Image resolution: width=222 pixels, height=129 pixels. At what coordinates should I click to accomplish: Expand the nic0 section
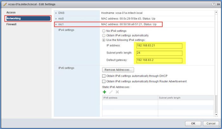pyautogui.click(x=56, y=19)
